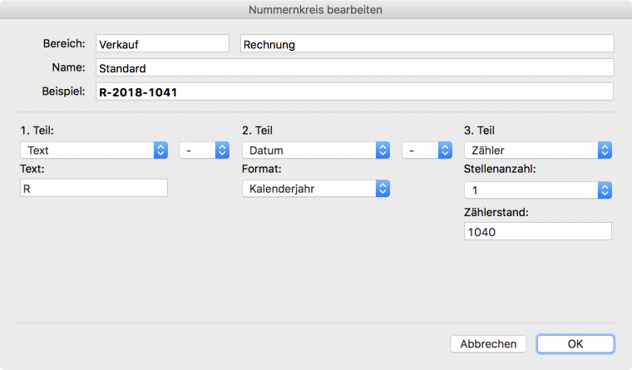The height and width of the screenshot is (370, 632).
Task: Click the Nummernkreis bearbeiten title bar
Action: click(x=316, y=9)
